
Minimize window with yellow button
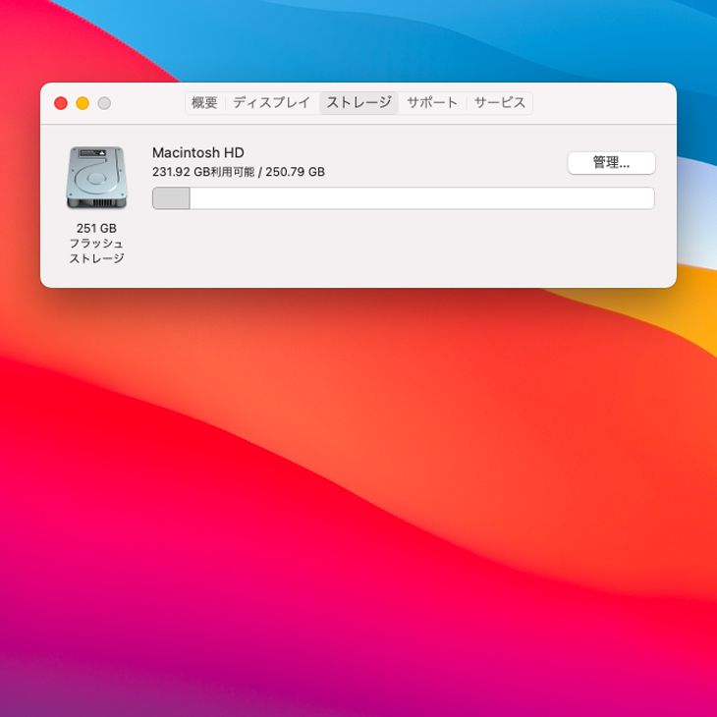[x=83, y=103]
